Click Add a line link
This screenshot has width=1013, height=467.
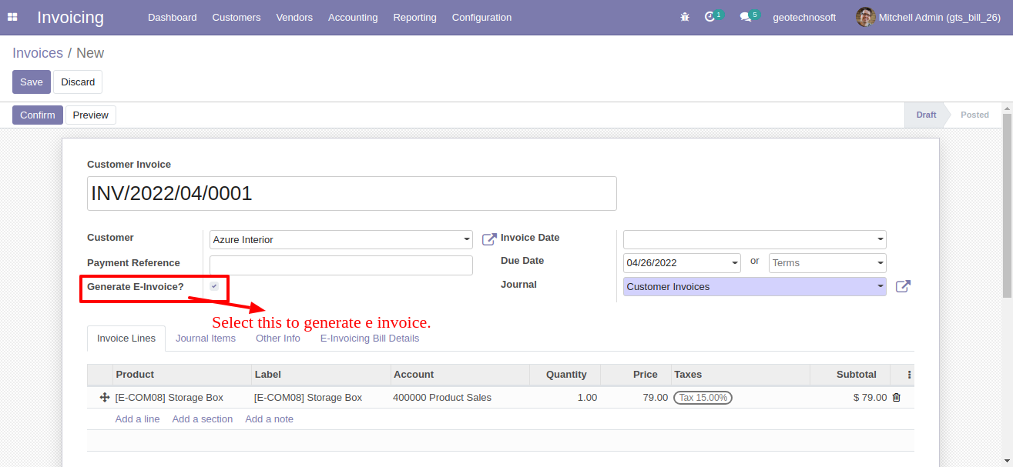137,419
